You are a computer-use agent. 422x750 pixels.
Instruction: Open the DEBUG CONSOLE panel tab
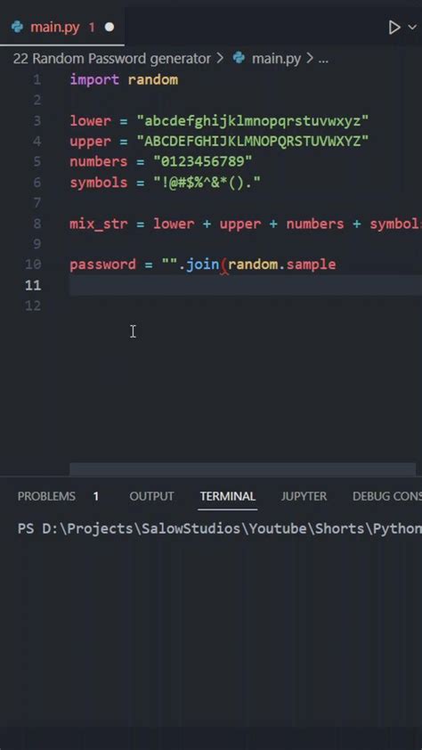click(387, 496)
